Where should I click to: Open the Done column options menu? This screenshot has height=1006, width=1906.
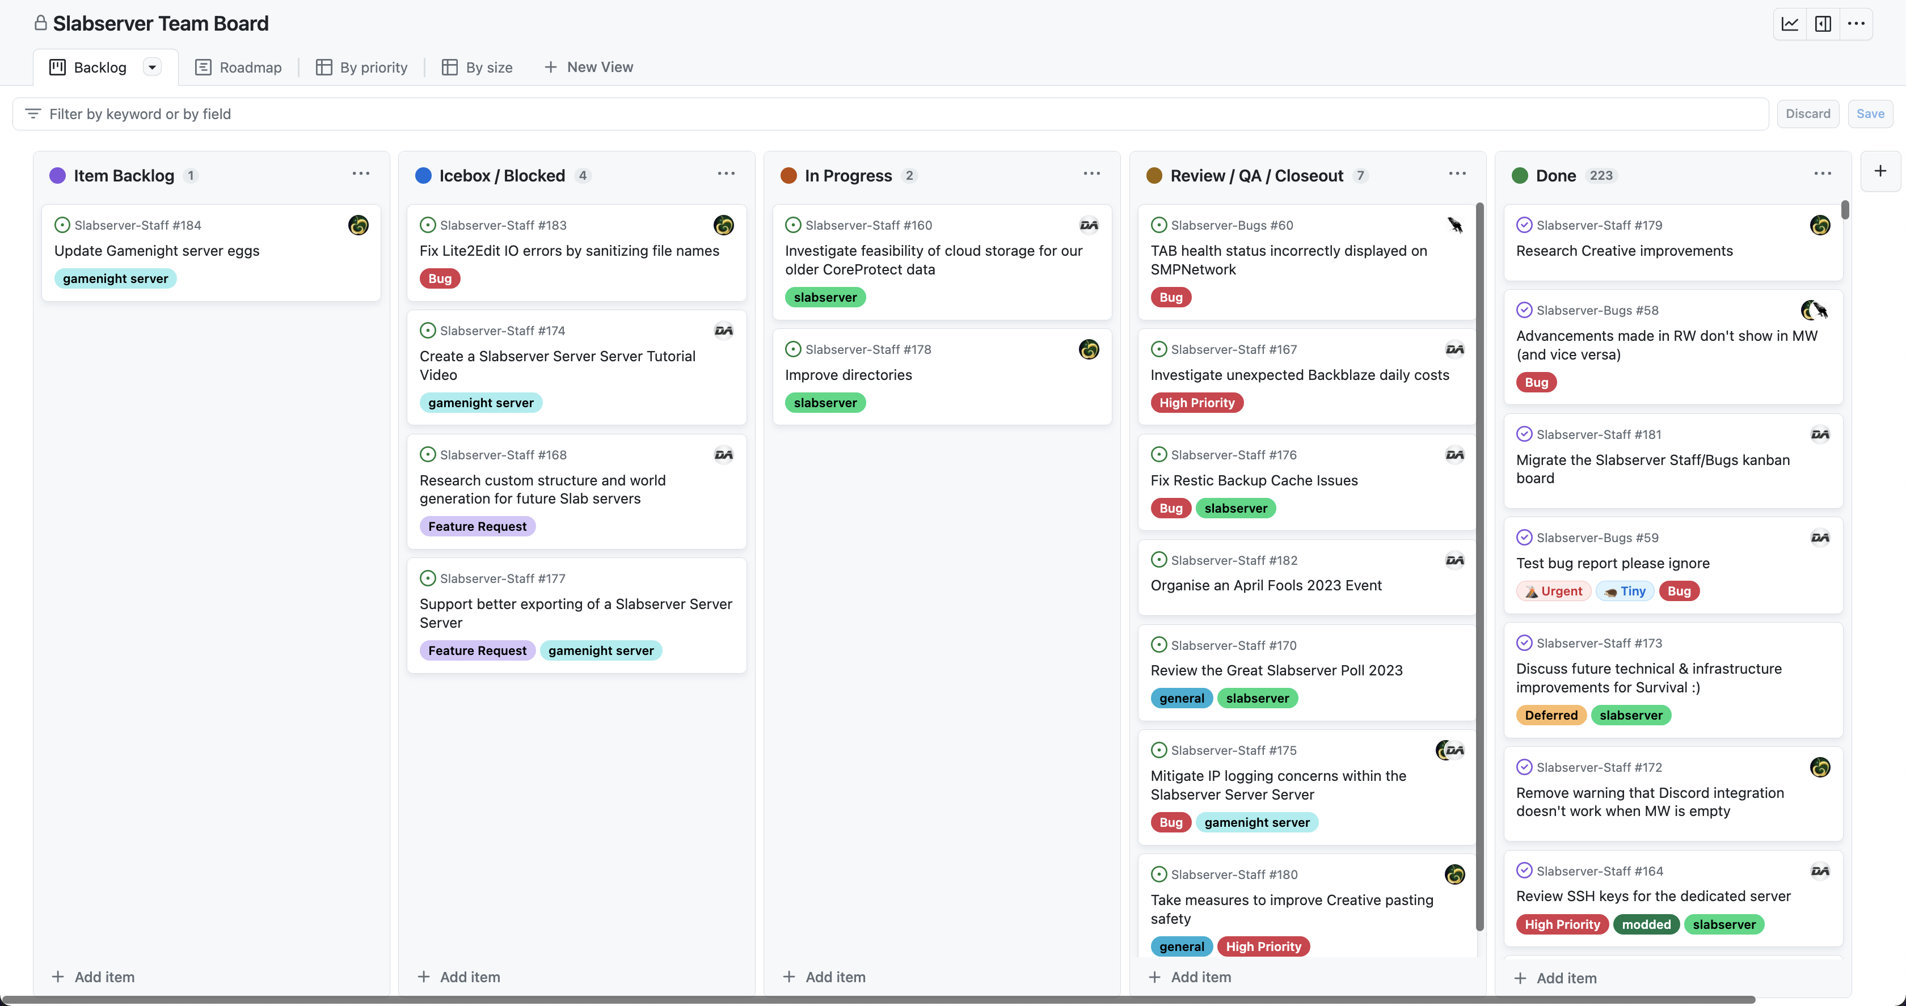pos(1823,174)
